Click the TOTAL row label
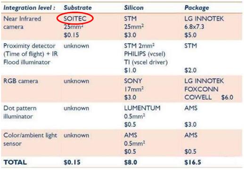244x170 pixels. (15, 162)
